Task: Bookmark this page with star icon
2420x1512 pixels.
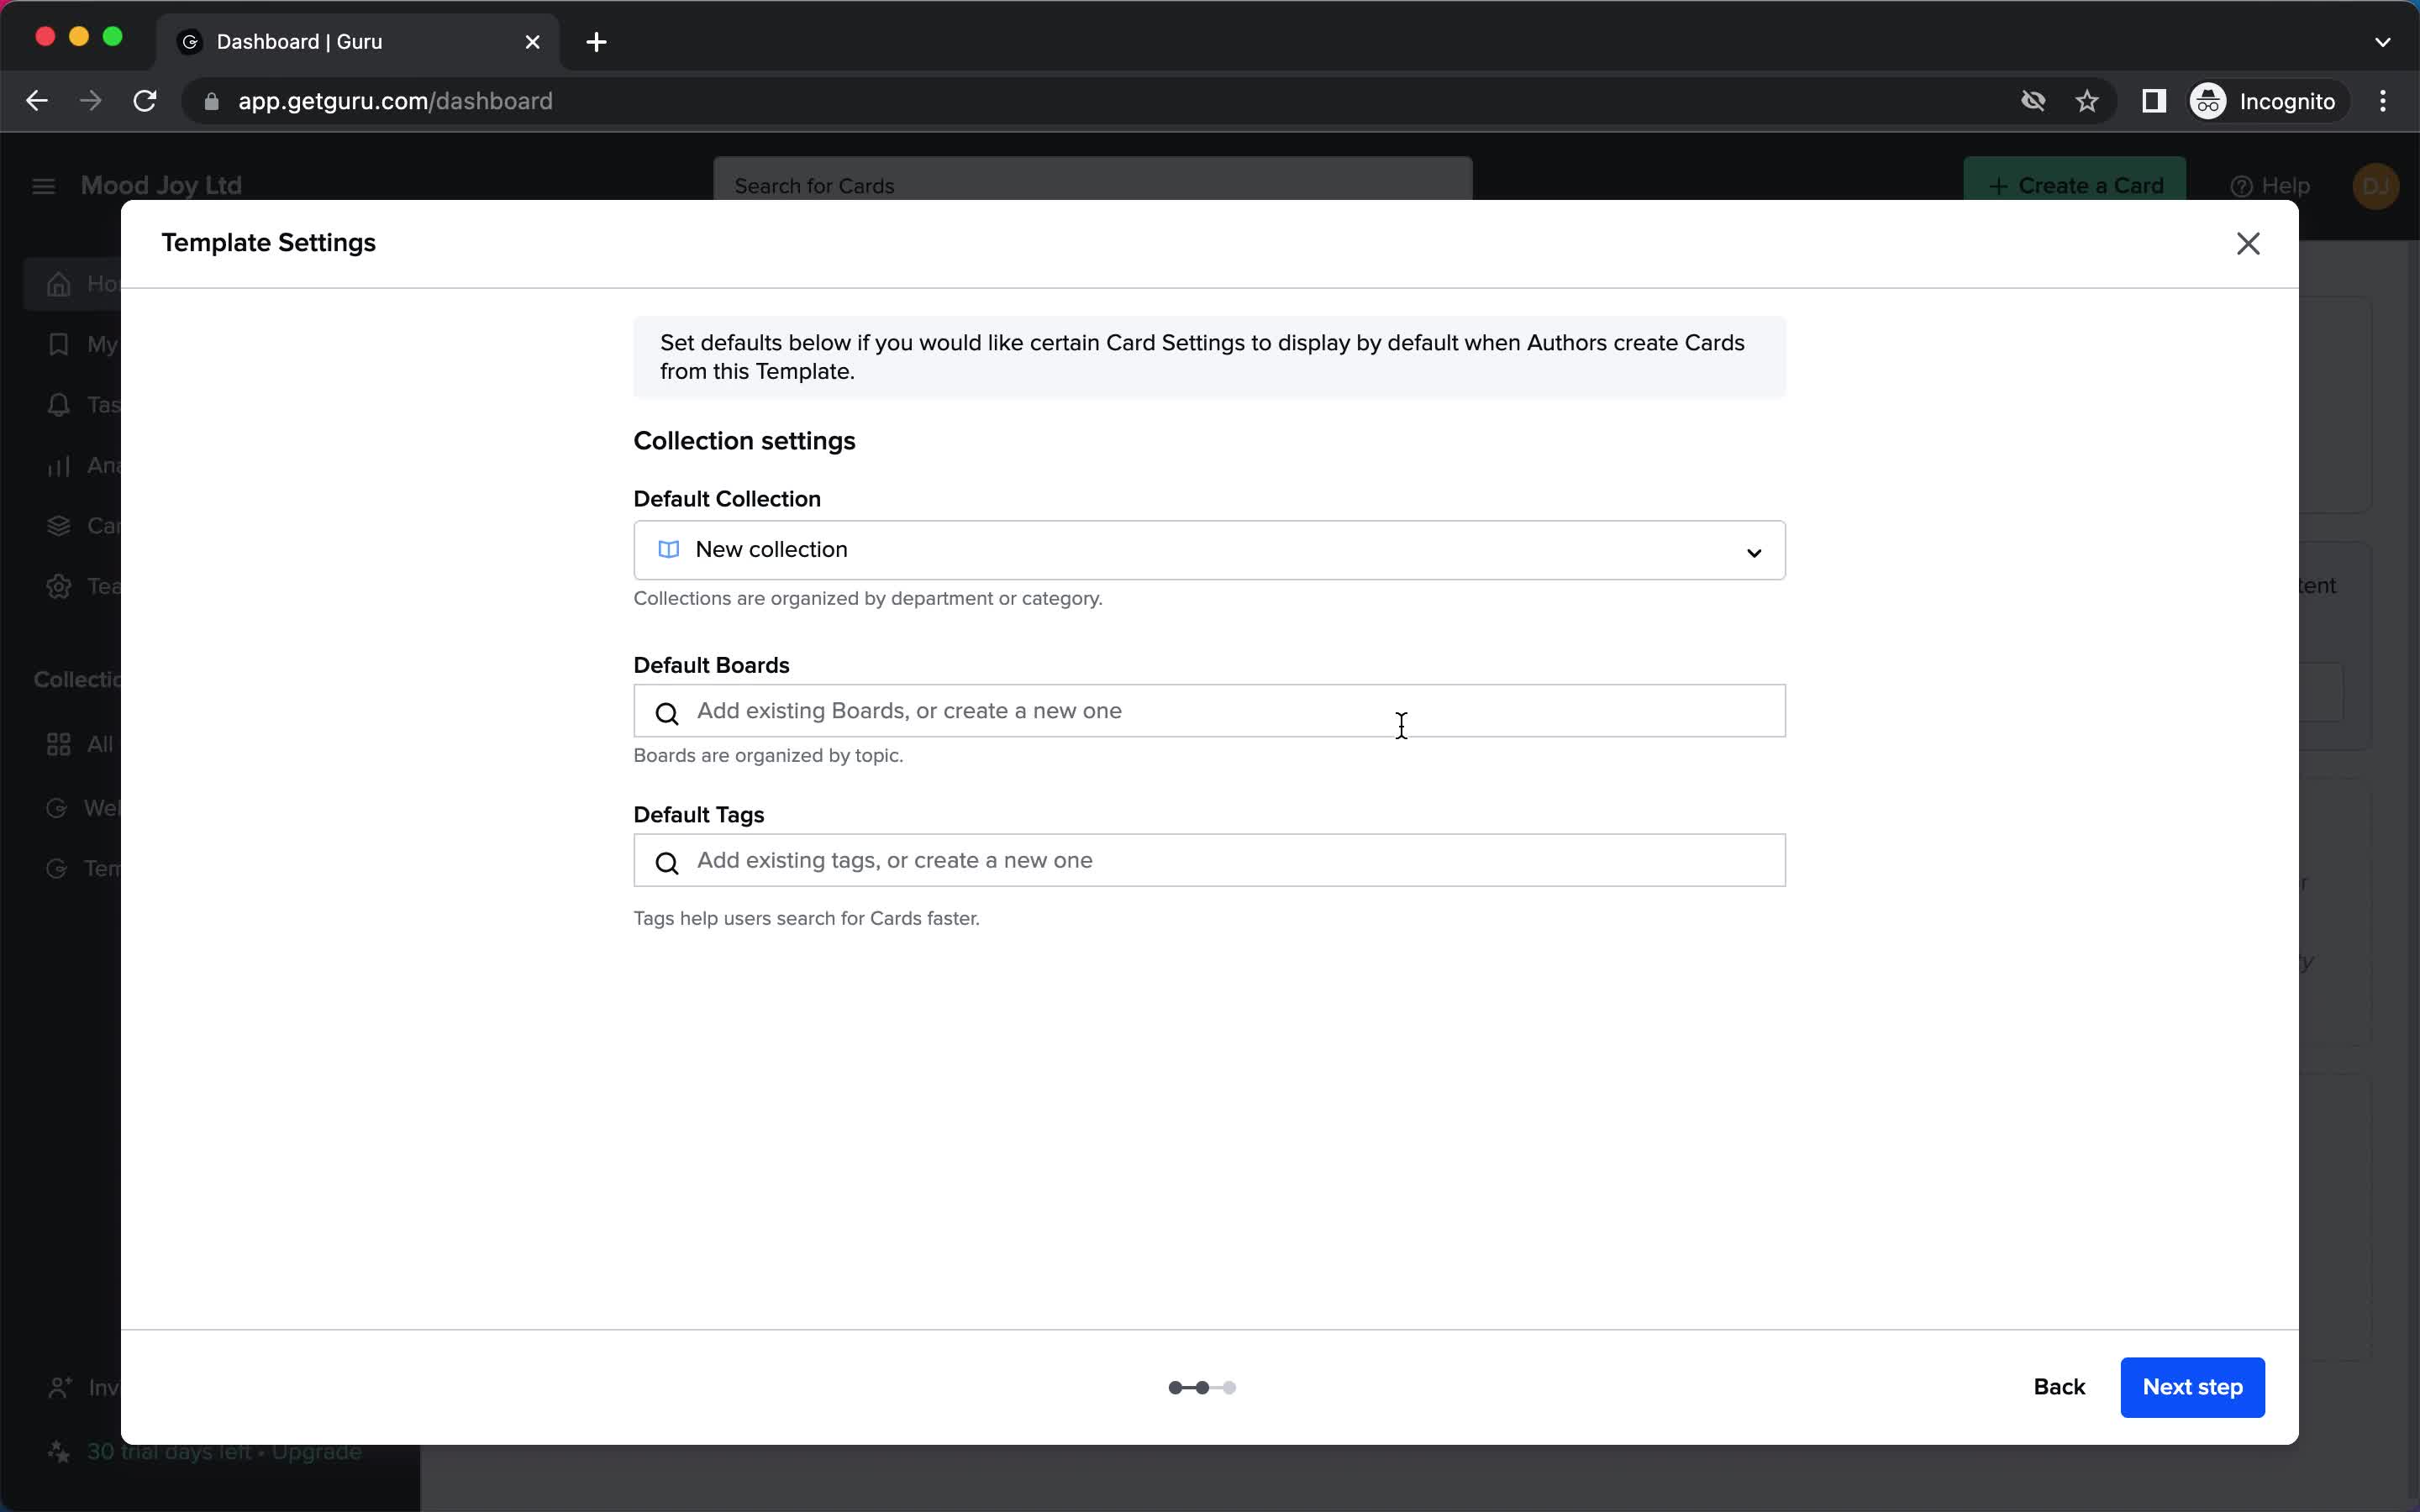Action: tap(2087, 101)
